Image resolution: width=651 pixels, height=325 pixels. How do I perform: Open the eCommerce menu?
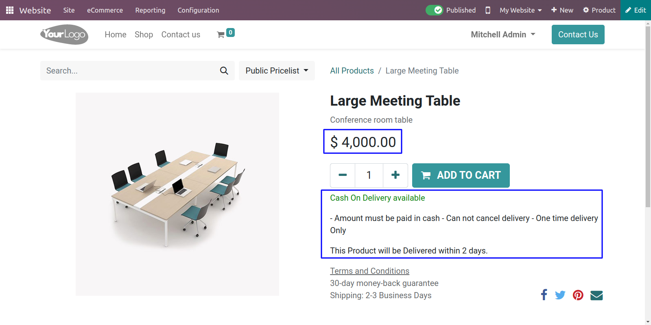point(105,10)
